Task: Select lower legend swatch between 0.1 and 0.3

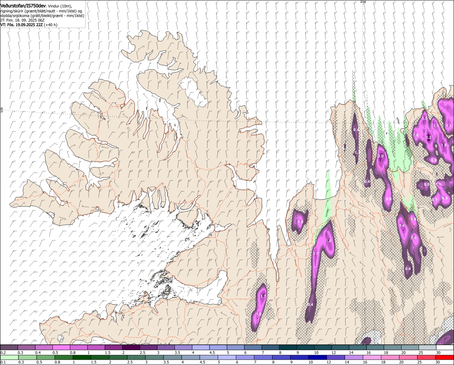Action: click(9, 358)
